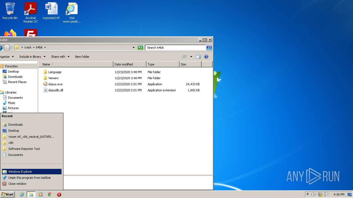Image resolution: width=353 pixels, height=198 pixels.
Task: Open the Include in library dropdown
Action: (32, 57)
